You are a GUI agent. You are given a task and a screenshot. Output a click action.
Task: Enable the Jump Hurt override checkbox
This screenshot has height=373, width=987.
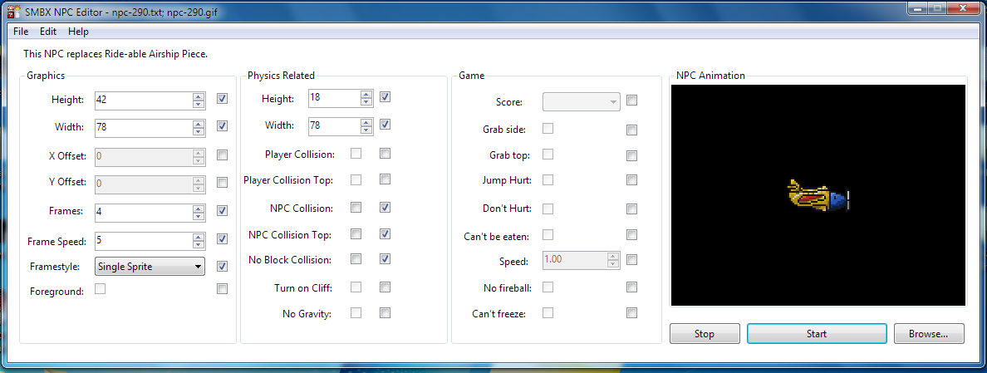tap(632, 180)
